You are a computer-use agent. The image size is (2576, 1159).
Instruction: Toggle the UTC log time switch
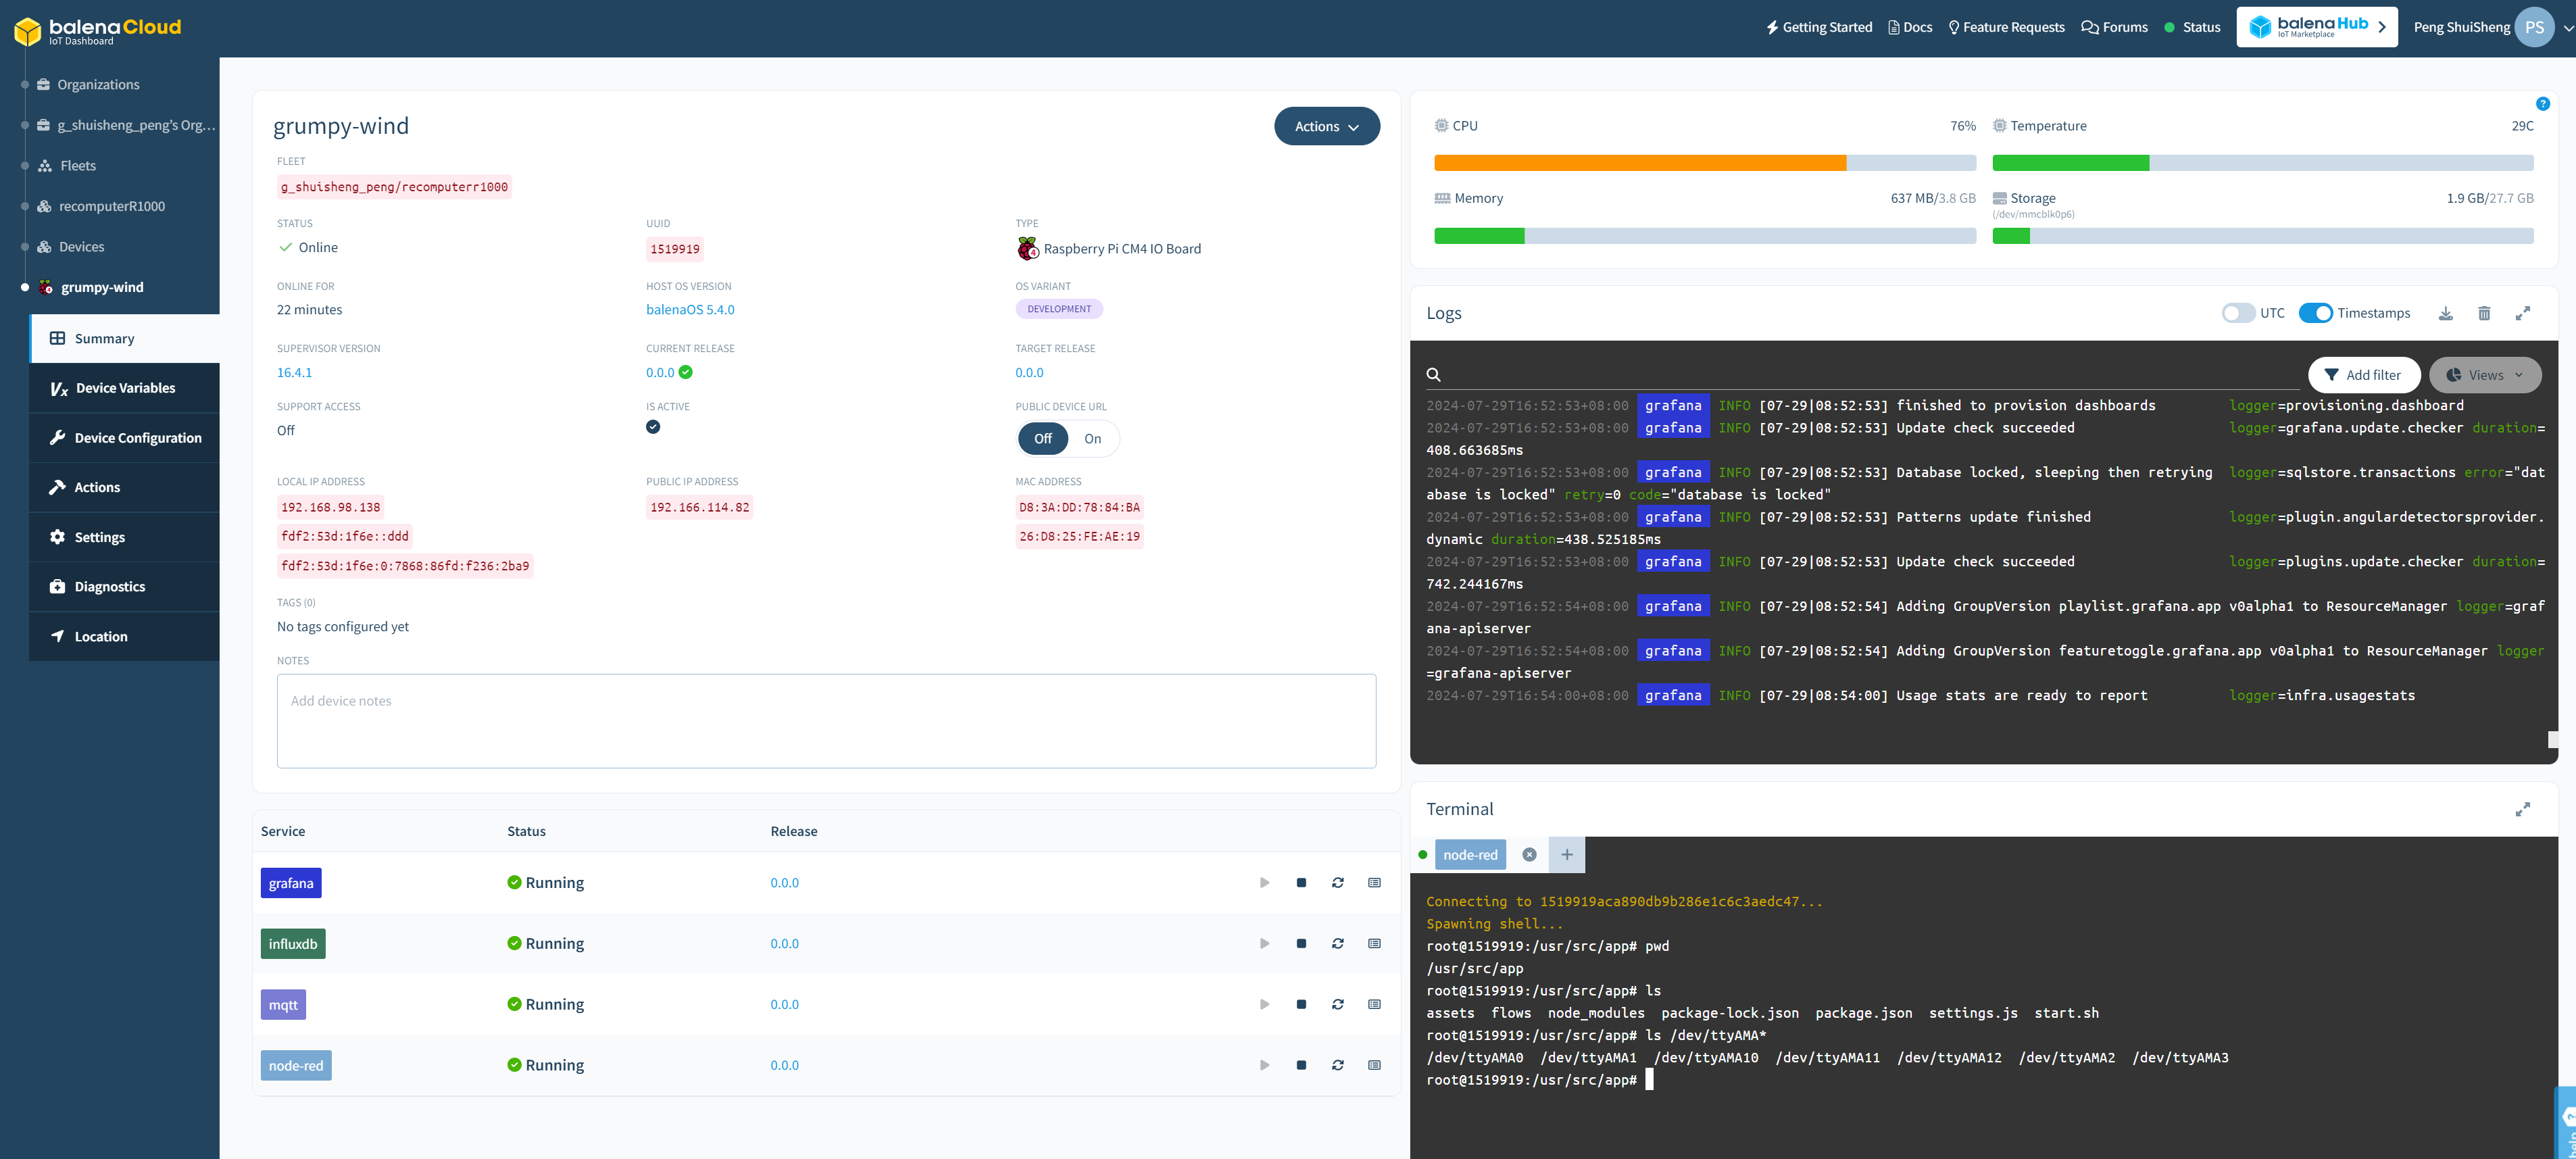point(2238,314)
